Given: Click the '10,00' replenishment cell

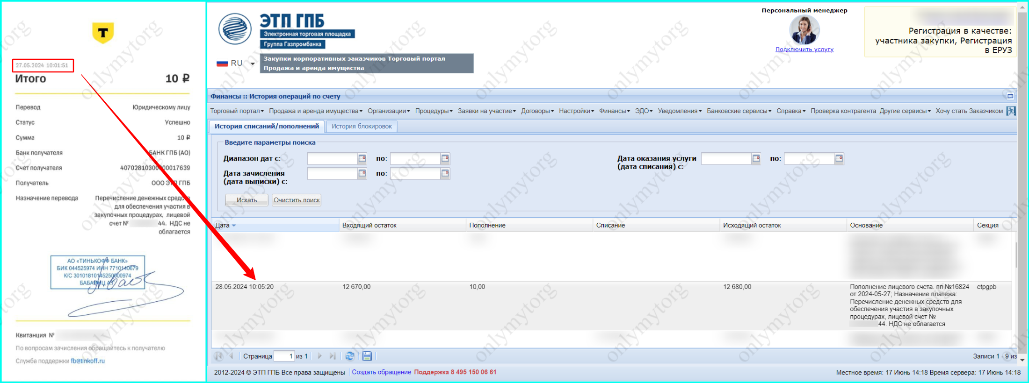Looking at the screenshot, I should [477, 287].
